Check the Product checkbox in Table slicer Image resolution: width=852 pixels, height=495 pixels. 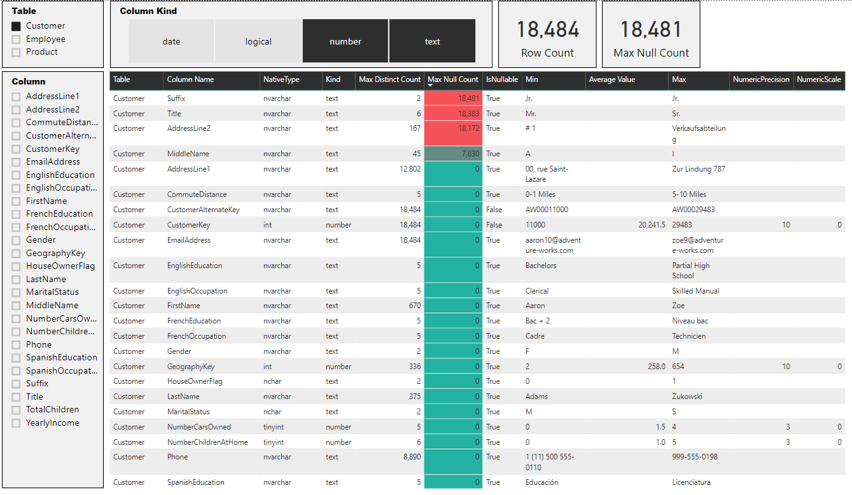[x=17, y=51]
